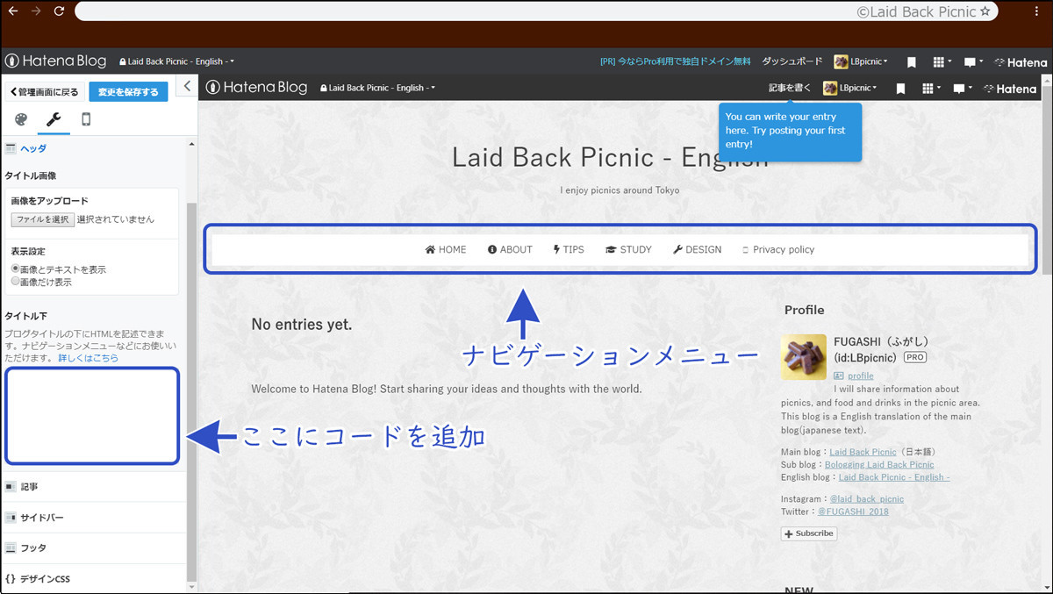Collapse the ヘッダ section

93,148
